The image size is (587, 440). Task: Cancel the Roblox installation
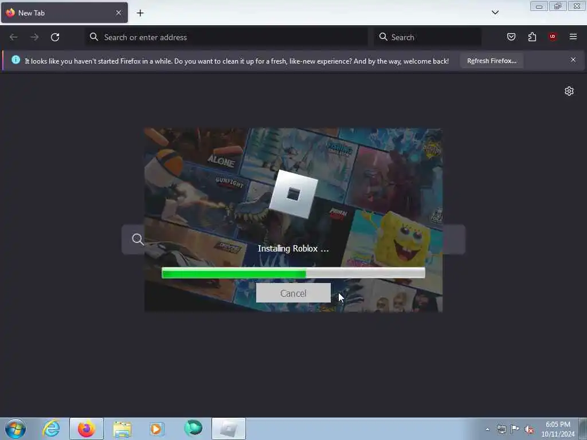pos(293,293)
